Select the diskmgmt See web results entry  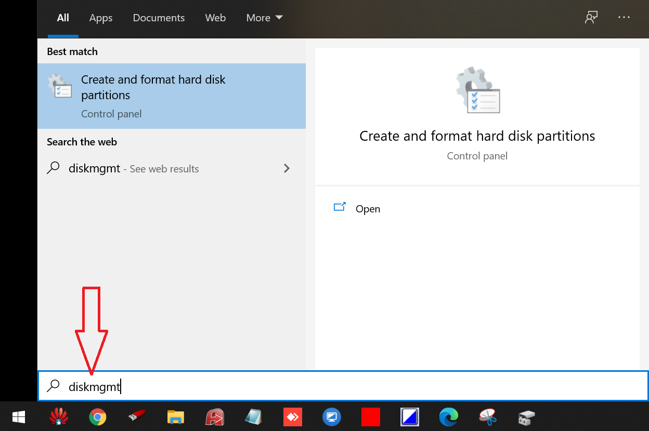pos(134,168)
